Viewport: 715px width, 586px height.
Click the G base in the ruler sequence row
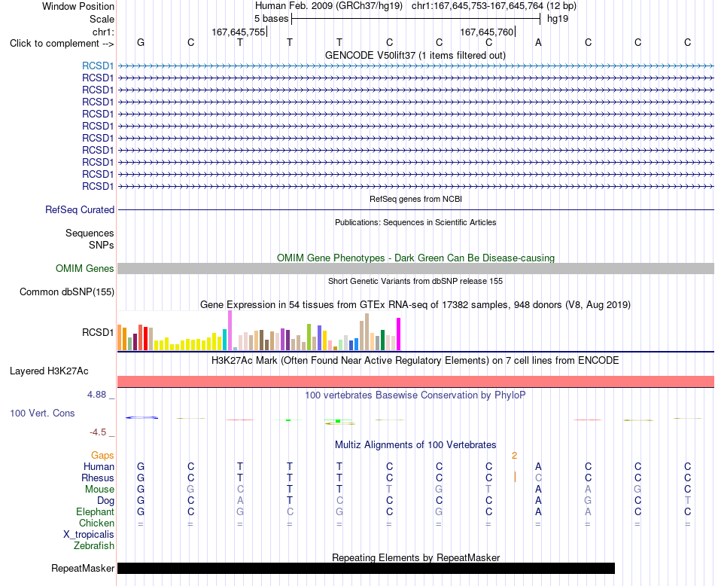point(141,42)
